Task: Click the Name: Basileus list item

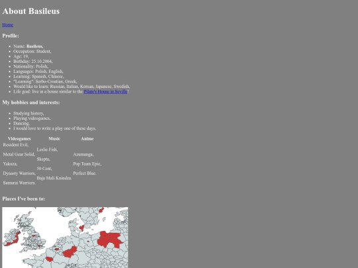Action: (x=29, y=46)
